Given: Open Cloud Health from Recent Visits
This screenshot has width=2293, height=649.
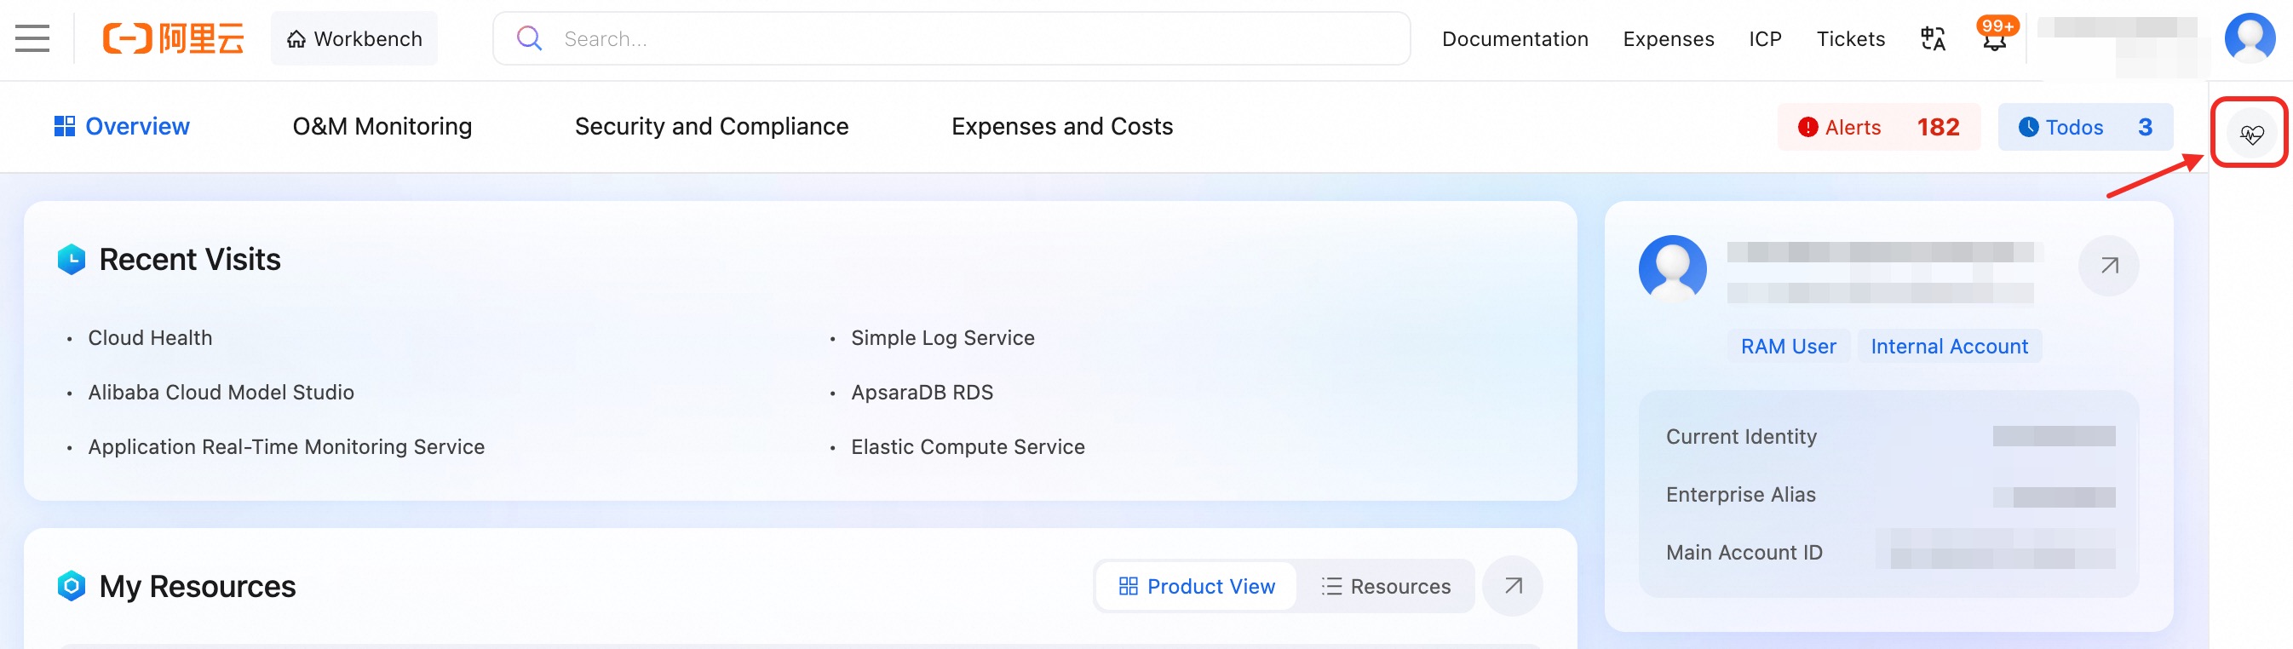Looking at the screenshot, I should click(150, 337).
